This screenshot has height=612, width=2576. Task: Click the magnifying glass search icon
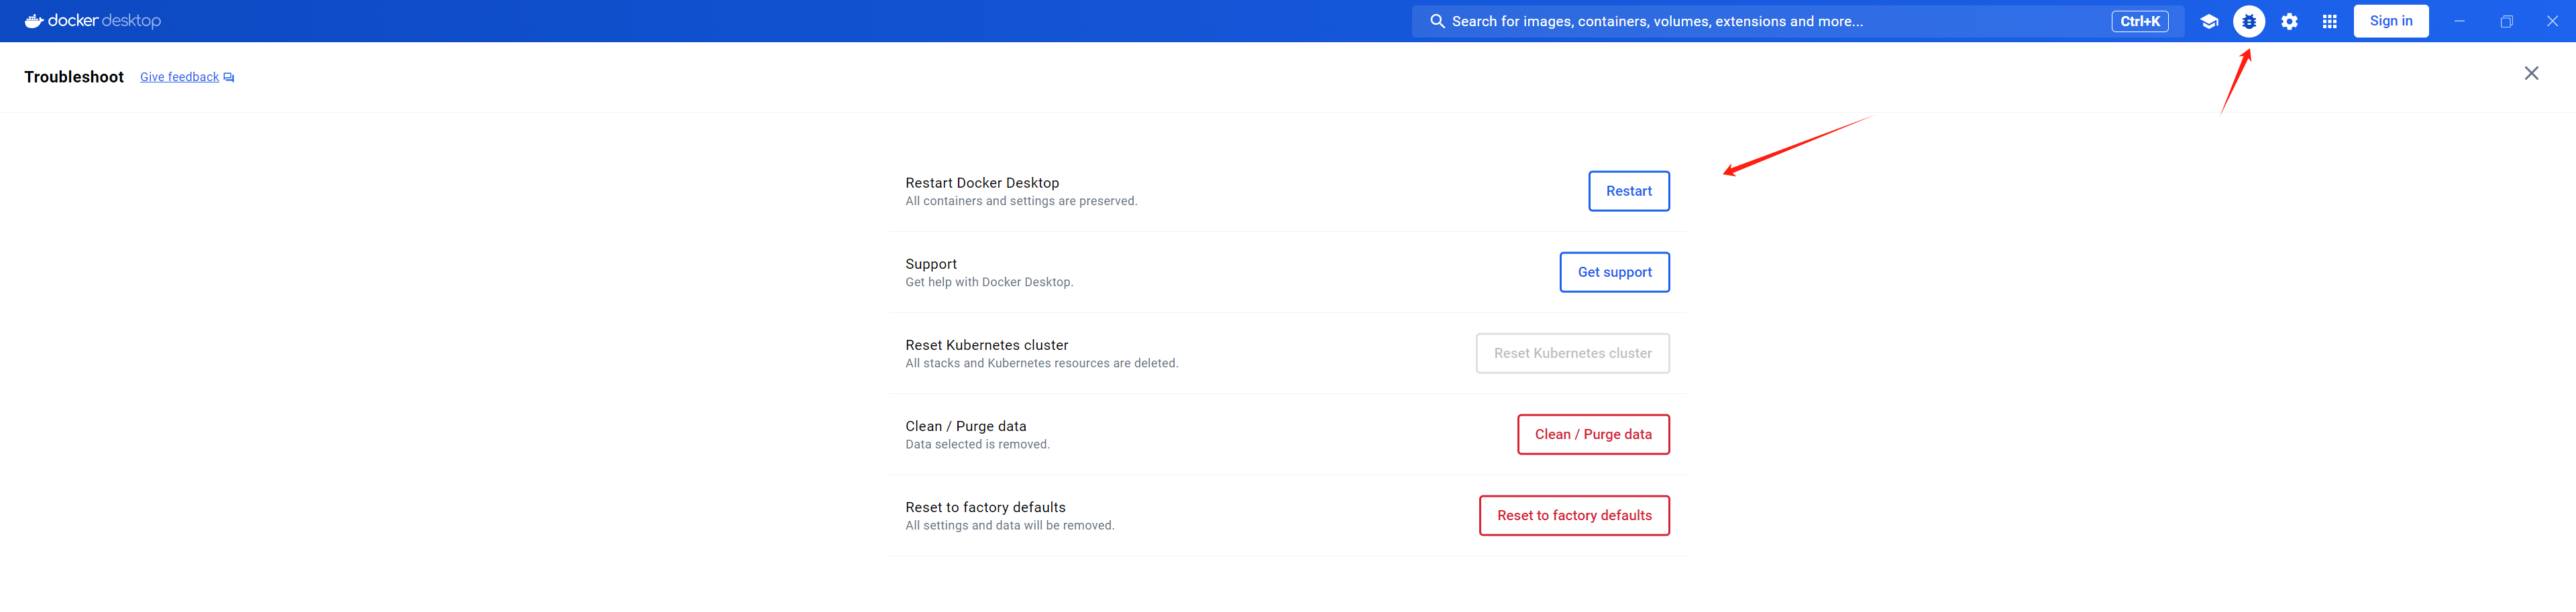click(1437, 21)
